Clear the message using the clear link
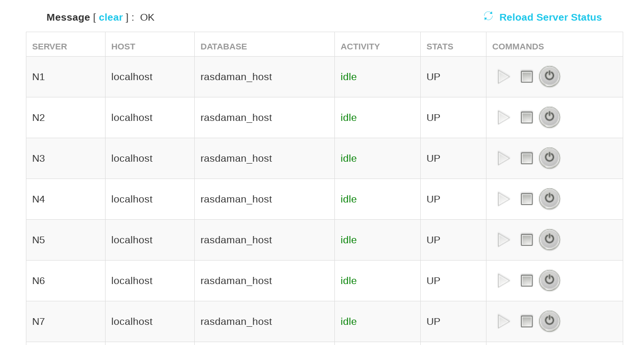Viewport: 640px width, 345px height. (111, 17)
